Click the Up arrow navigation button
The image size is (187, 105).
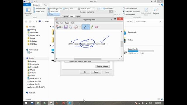(x=36, y=21)
